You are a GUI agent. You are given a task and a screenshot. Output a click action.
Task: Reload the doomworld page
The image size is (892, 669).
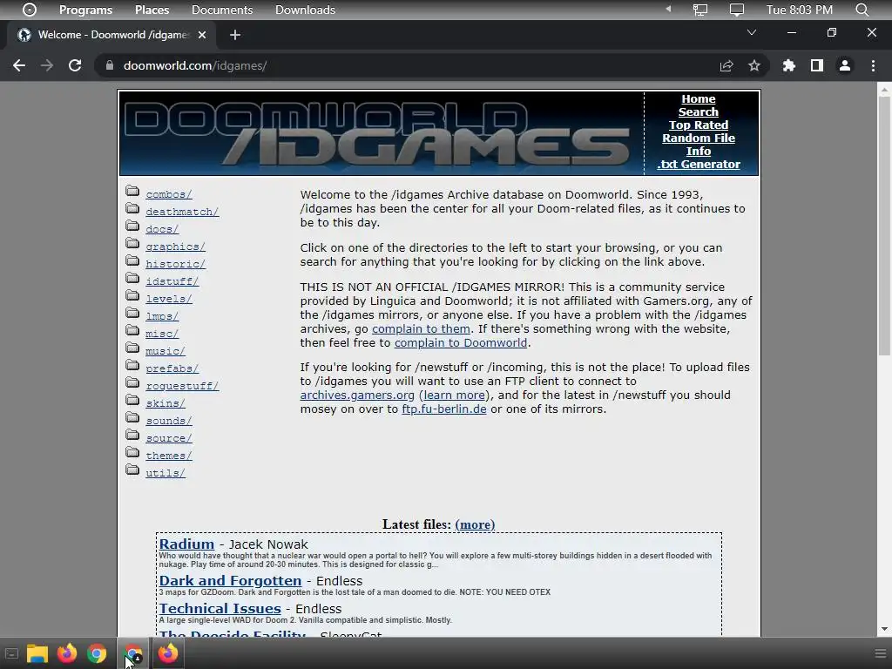pos(75,65)
